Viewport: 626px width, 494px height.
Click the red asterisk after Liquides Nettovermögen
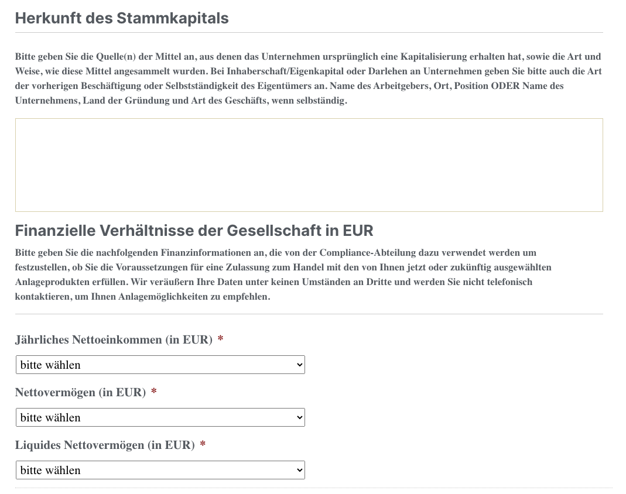pos(203,445)
